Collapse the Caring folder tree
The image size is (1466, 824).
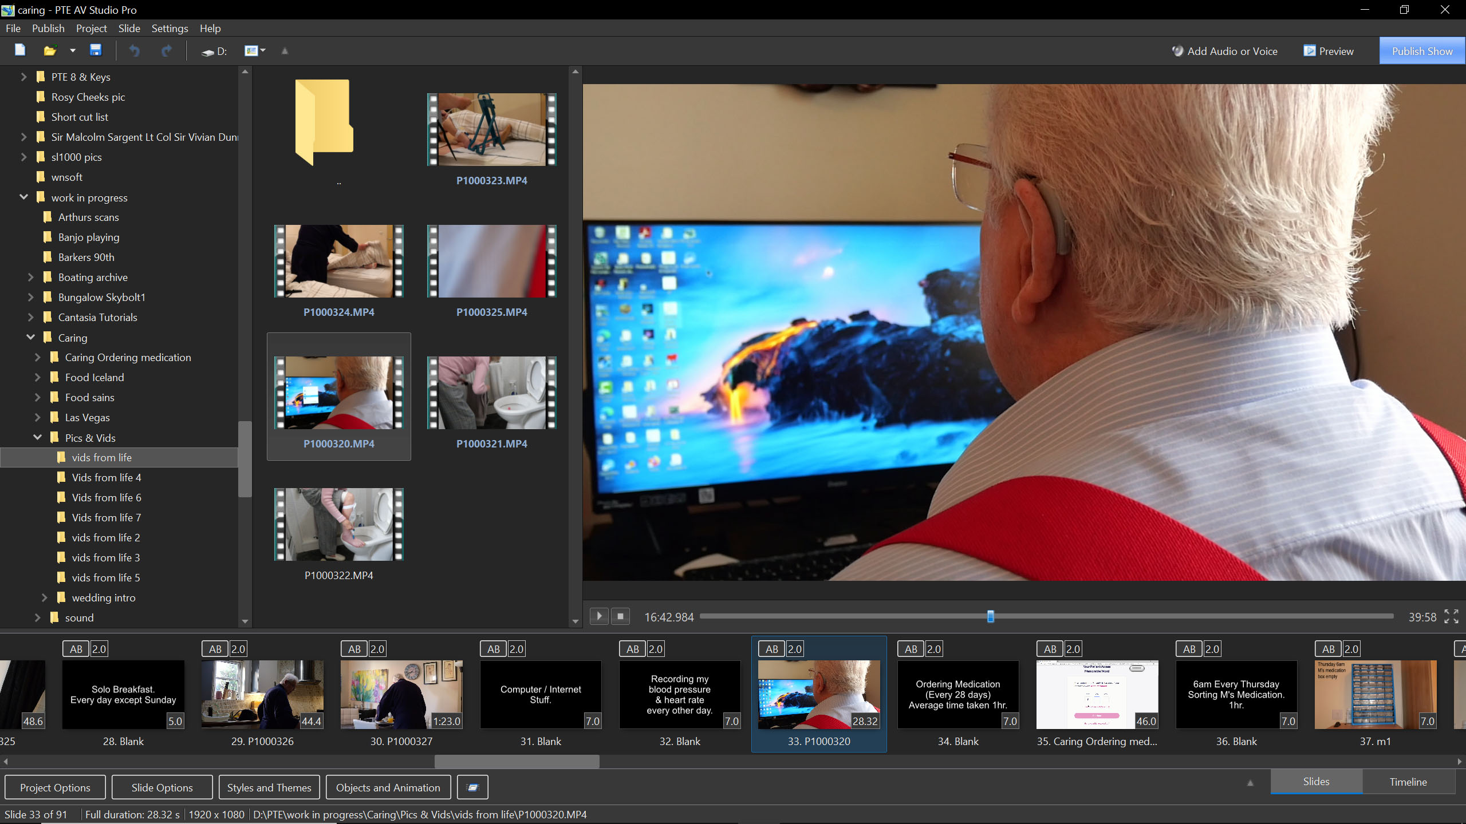[x=31, y=338]
